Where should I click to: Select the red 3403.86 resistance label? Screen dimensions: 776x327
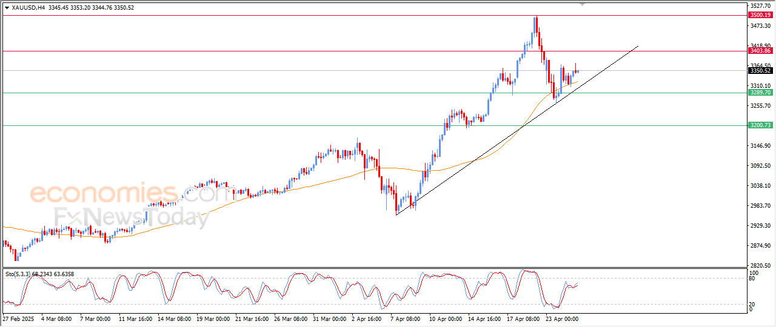pyautogui.click(x=760, y=51)
